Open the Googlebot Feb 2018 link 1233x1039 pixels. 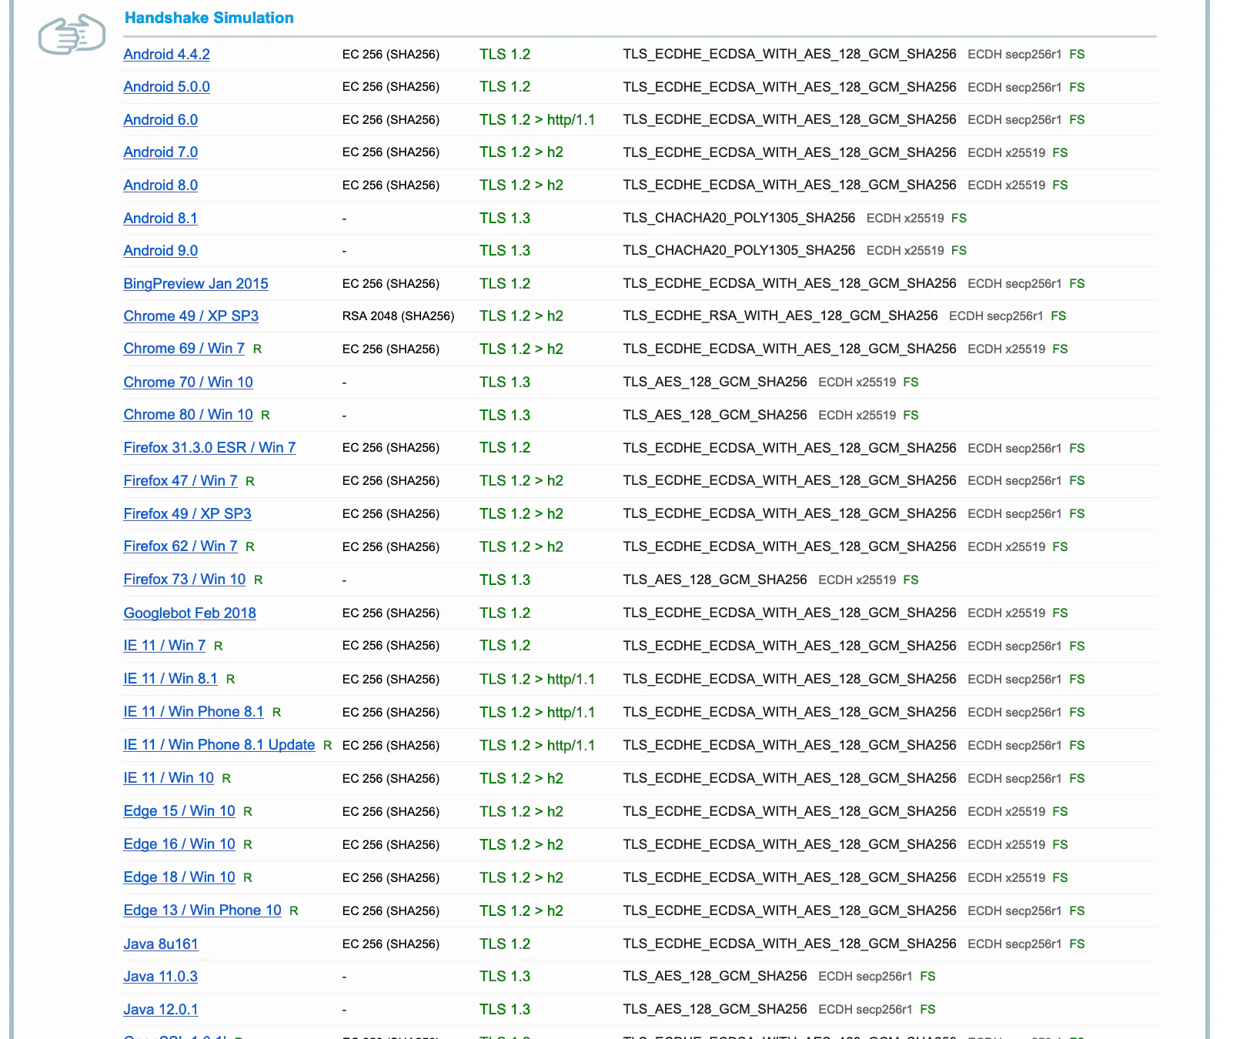click(189, 613)
